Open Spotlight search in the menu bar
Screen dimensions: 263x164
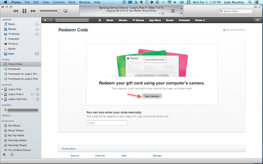click(250, 2)
